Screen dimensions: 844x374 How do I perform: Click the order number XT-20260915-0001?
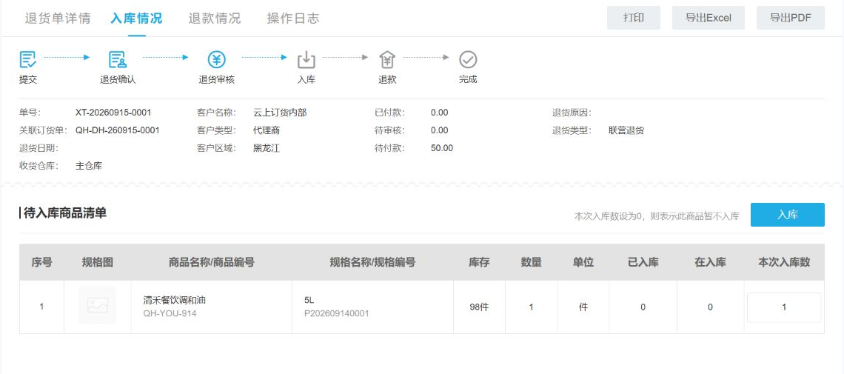click(x=113, y=113)
